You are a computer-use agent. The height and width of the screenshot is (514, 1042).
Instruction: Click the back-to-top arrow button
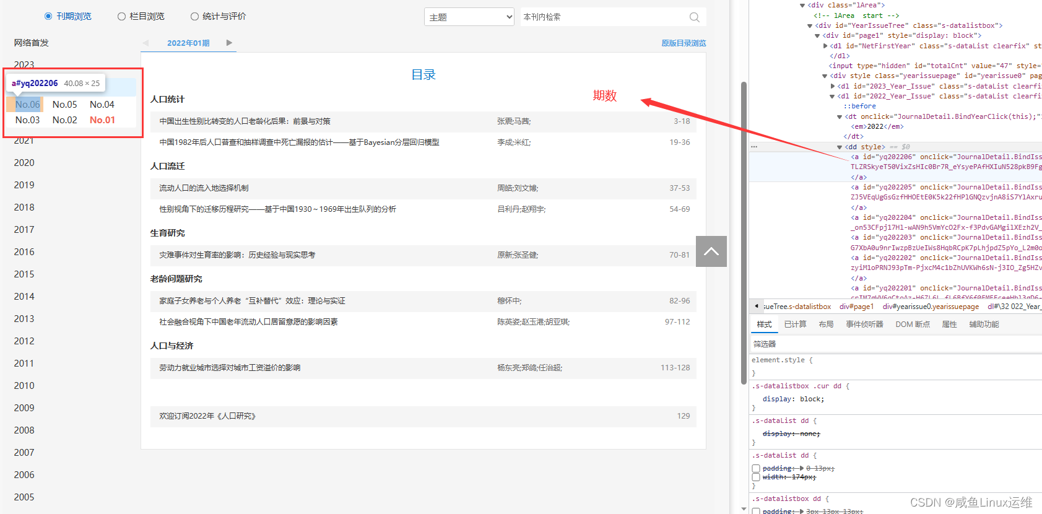711,251
